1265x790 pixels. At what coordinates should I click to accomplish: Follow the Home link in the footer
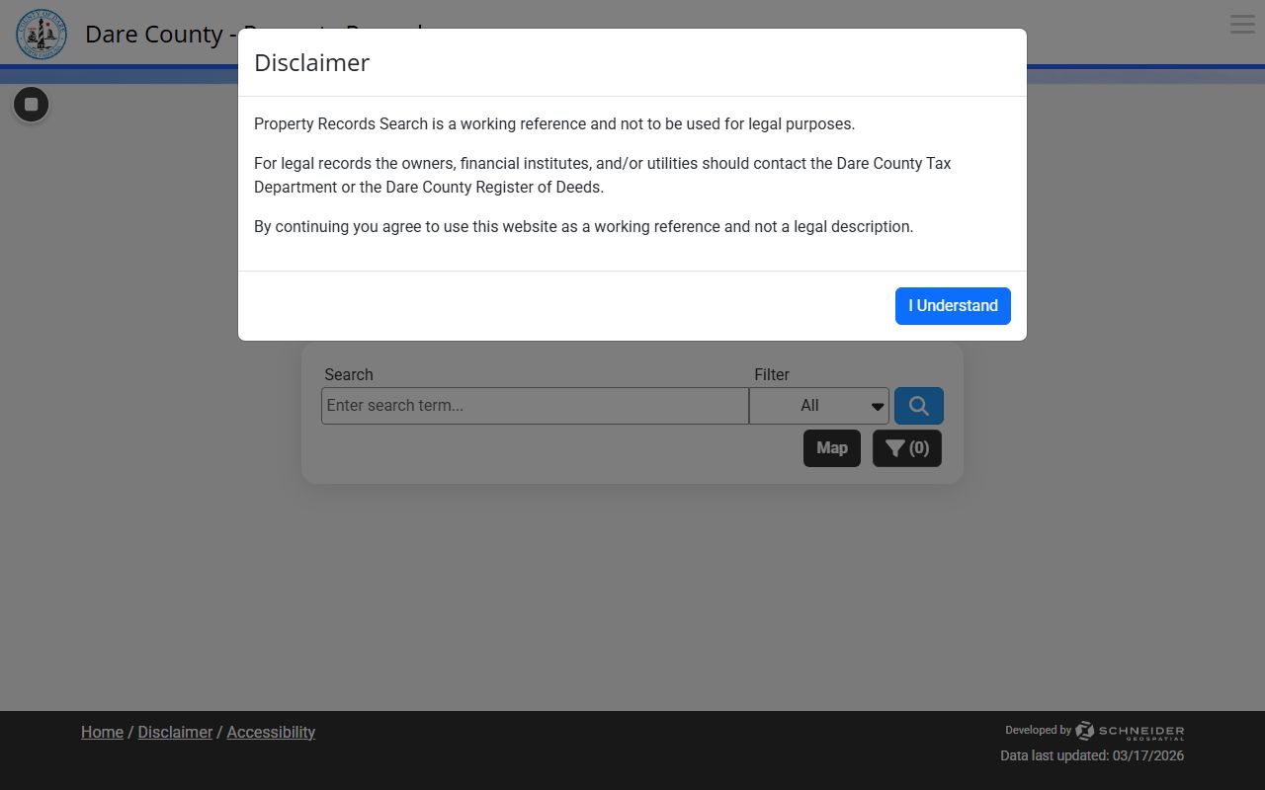[x=102, y=732]
